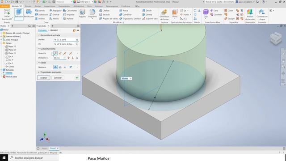This screenshot has width=286, height=161.
Task: Select Convertir en chapa tool
Action: (262, 15)
